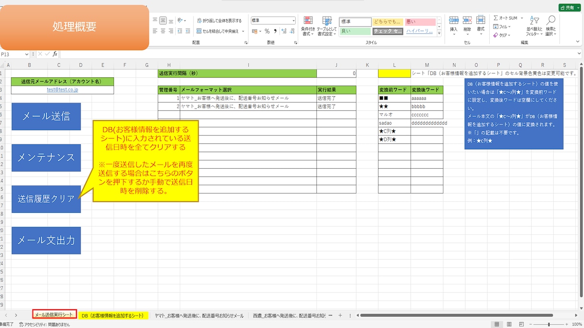Expand the cell styles gallery
This screenshot has width=584, height=328.
pyautogui.click(x=439, y=33)
